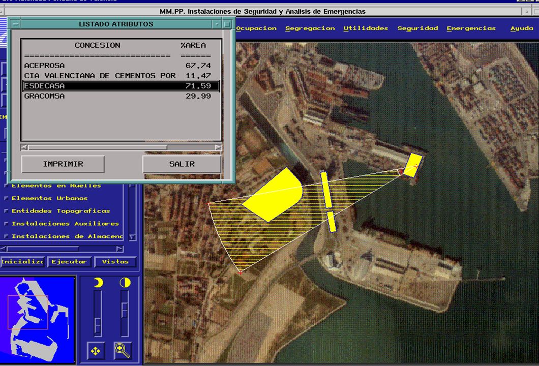Open the Vistas button
The width and height of the screenshot is (539, 366).
tap(115, 262)
